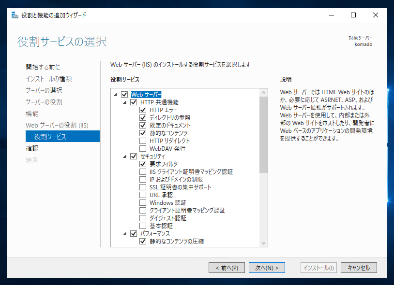The image size is (394, 285).
Task: Enable the 基本認証 checkbox
Action: pos(143,226)
